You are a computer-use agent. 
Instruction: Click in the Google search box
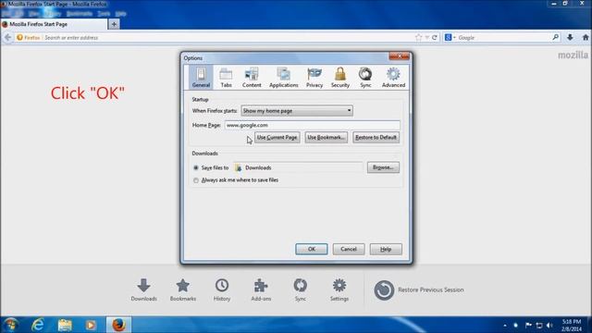tap(504, 37)
